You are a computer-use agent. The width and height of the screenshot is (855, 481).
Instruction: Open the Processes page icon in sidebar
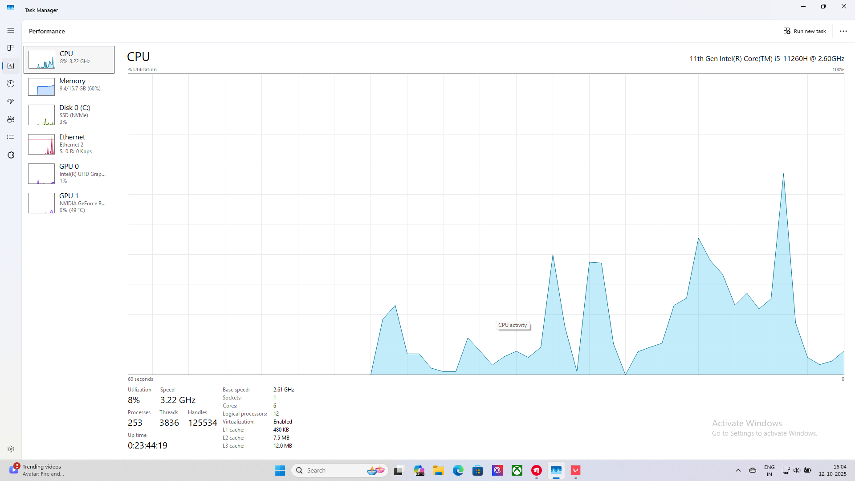click(11, 48)
